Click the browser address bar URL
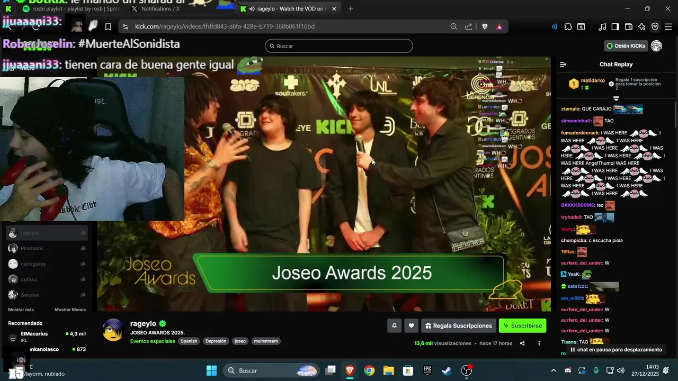Screen dimensions: 678x381 point(225,26)
